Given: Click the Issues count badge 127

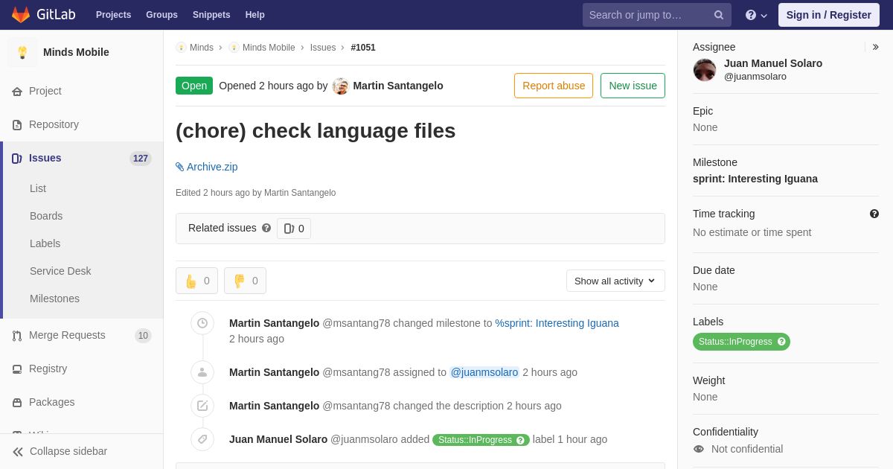Looking at the screenshot, I should 141,159.
